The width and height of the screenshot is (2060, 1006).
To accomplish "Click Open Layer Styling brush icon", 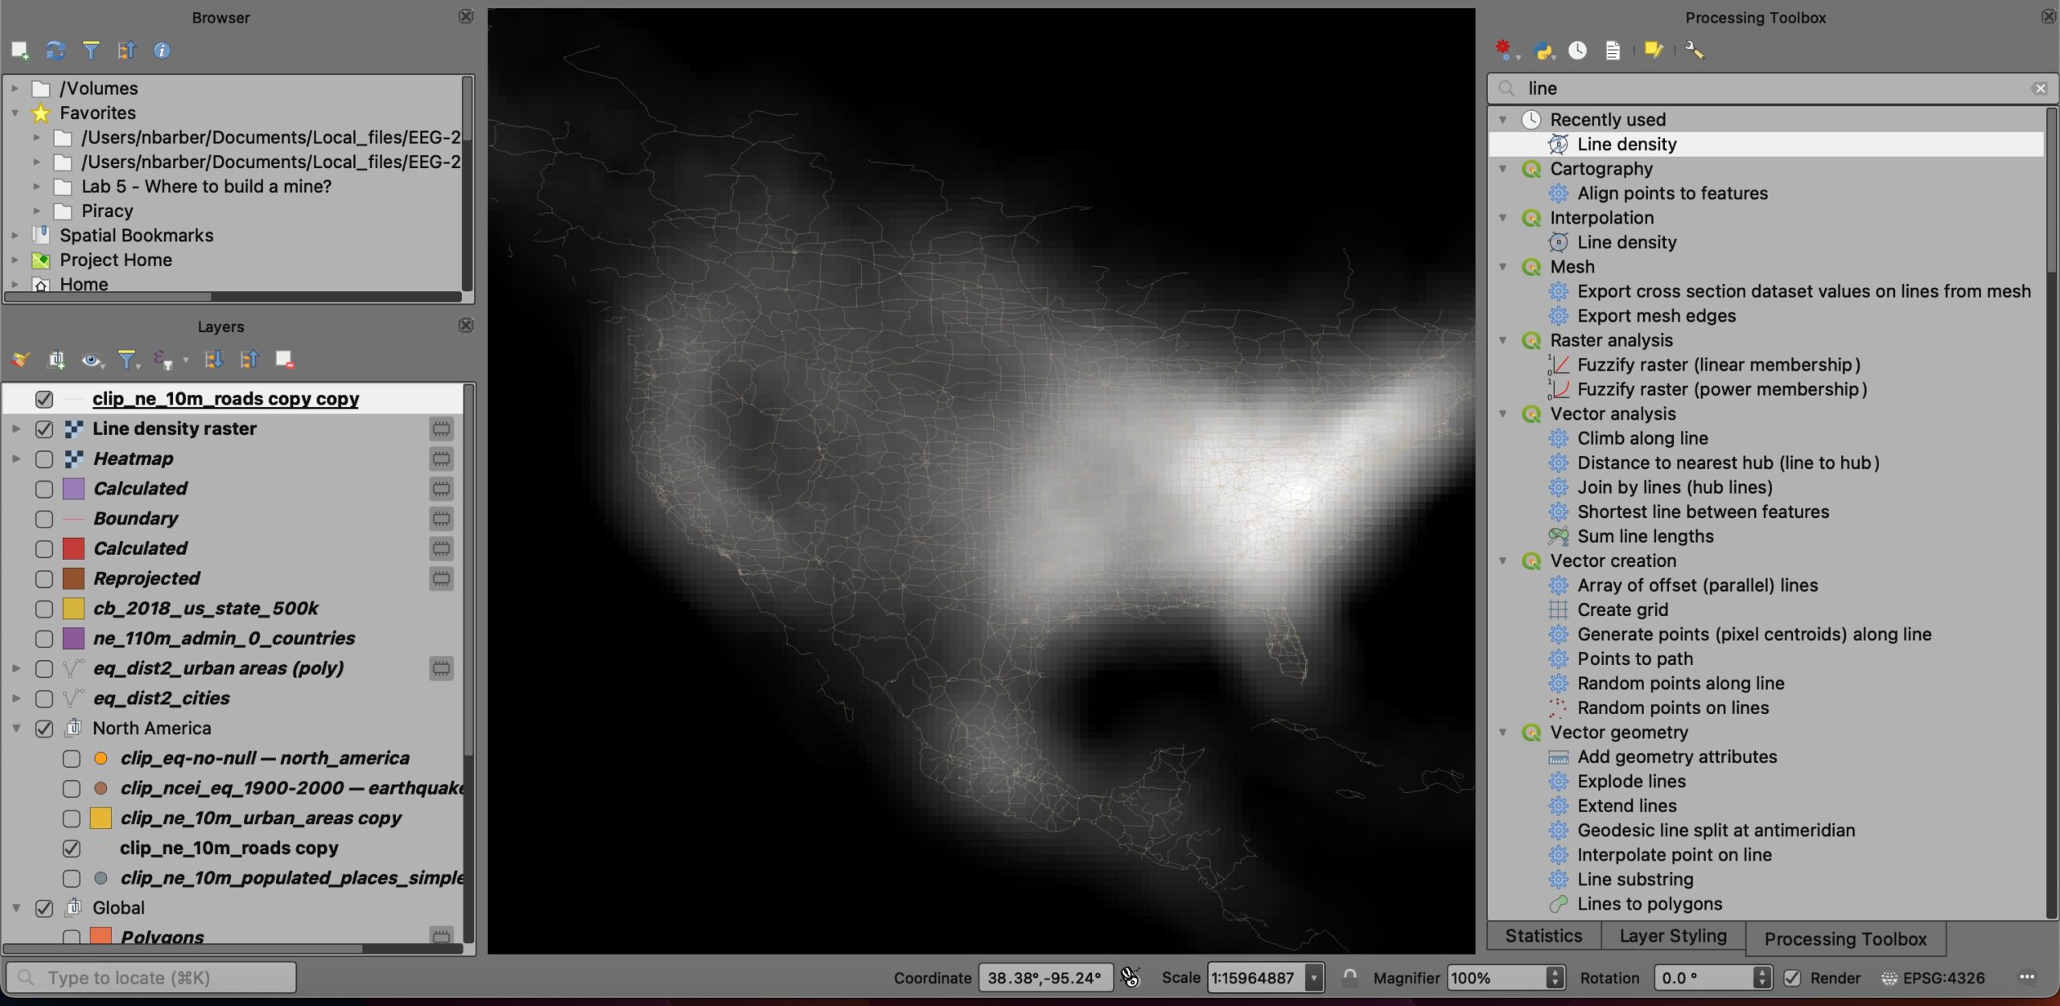I will click(20, 359).
